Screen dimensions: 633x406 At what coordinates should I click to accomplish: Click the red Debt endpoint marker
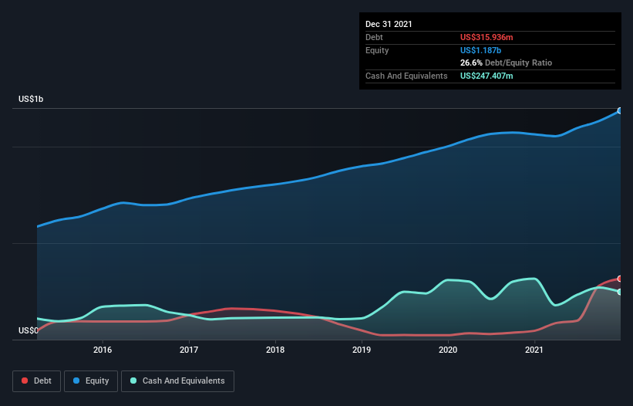point(620,279)
